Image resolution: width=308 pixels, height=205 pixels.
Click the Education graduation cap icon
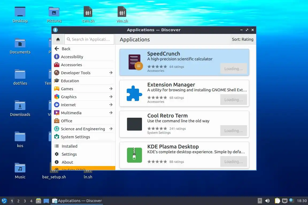[x=57, y=81]
